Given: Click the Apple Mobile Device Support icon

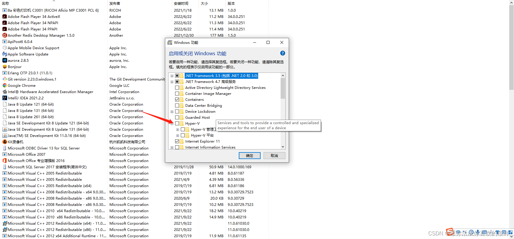Looking at the screenshot, I should point(5,48).
